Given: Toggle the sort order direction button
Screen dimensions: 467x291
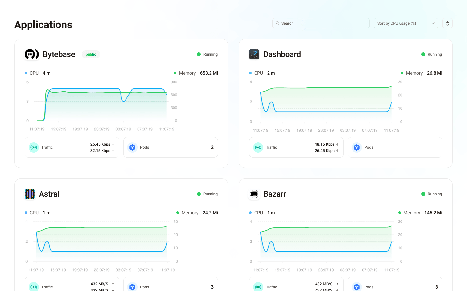Looking at the screenshot, I should 447,23.
